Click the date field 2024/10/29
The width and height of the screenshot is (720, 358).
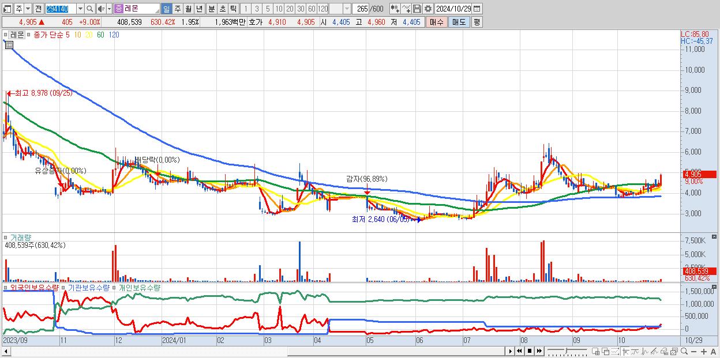[453, 9]
